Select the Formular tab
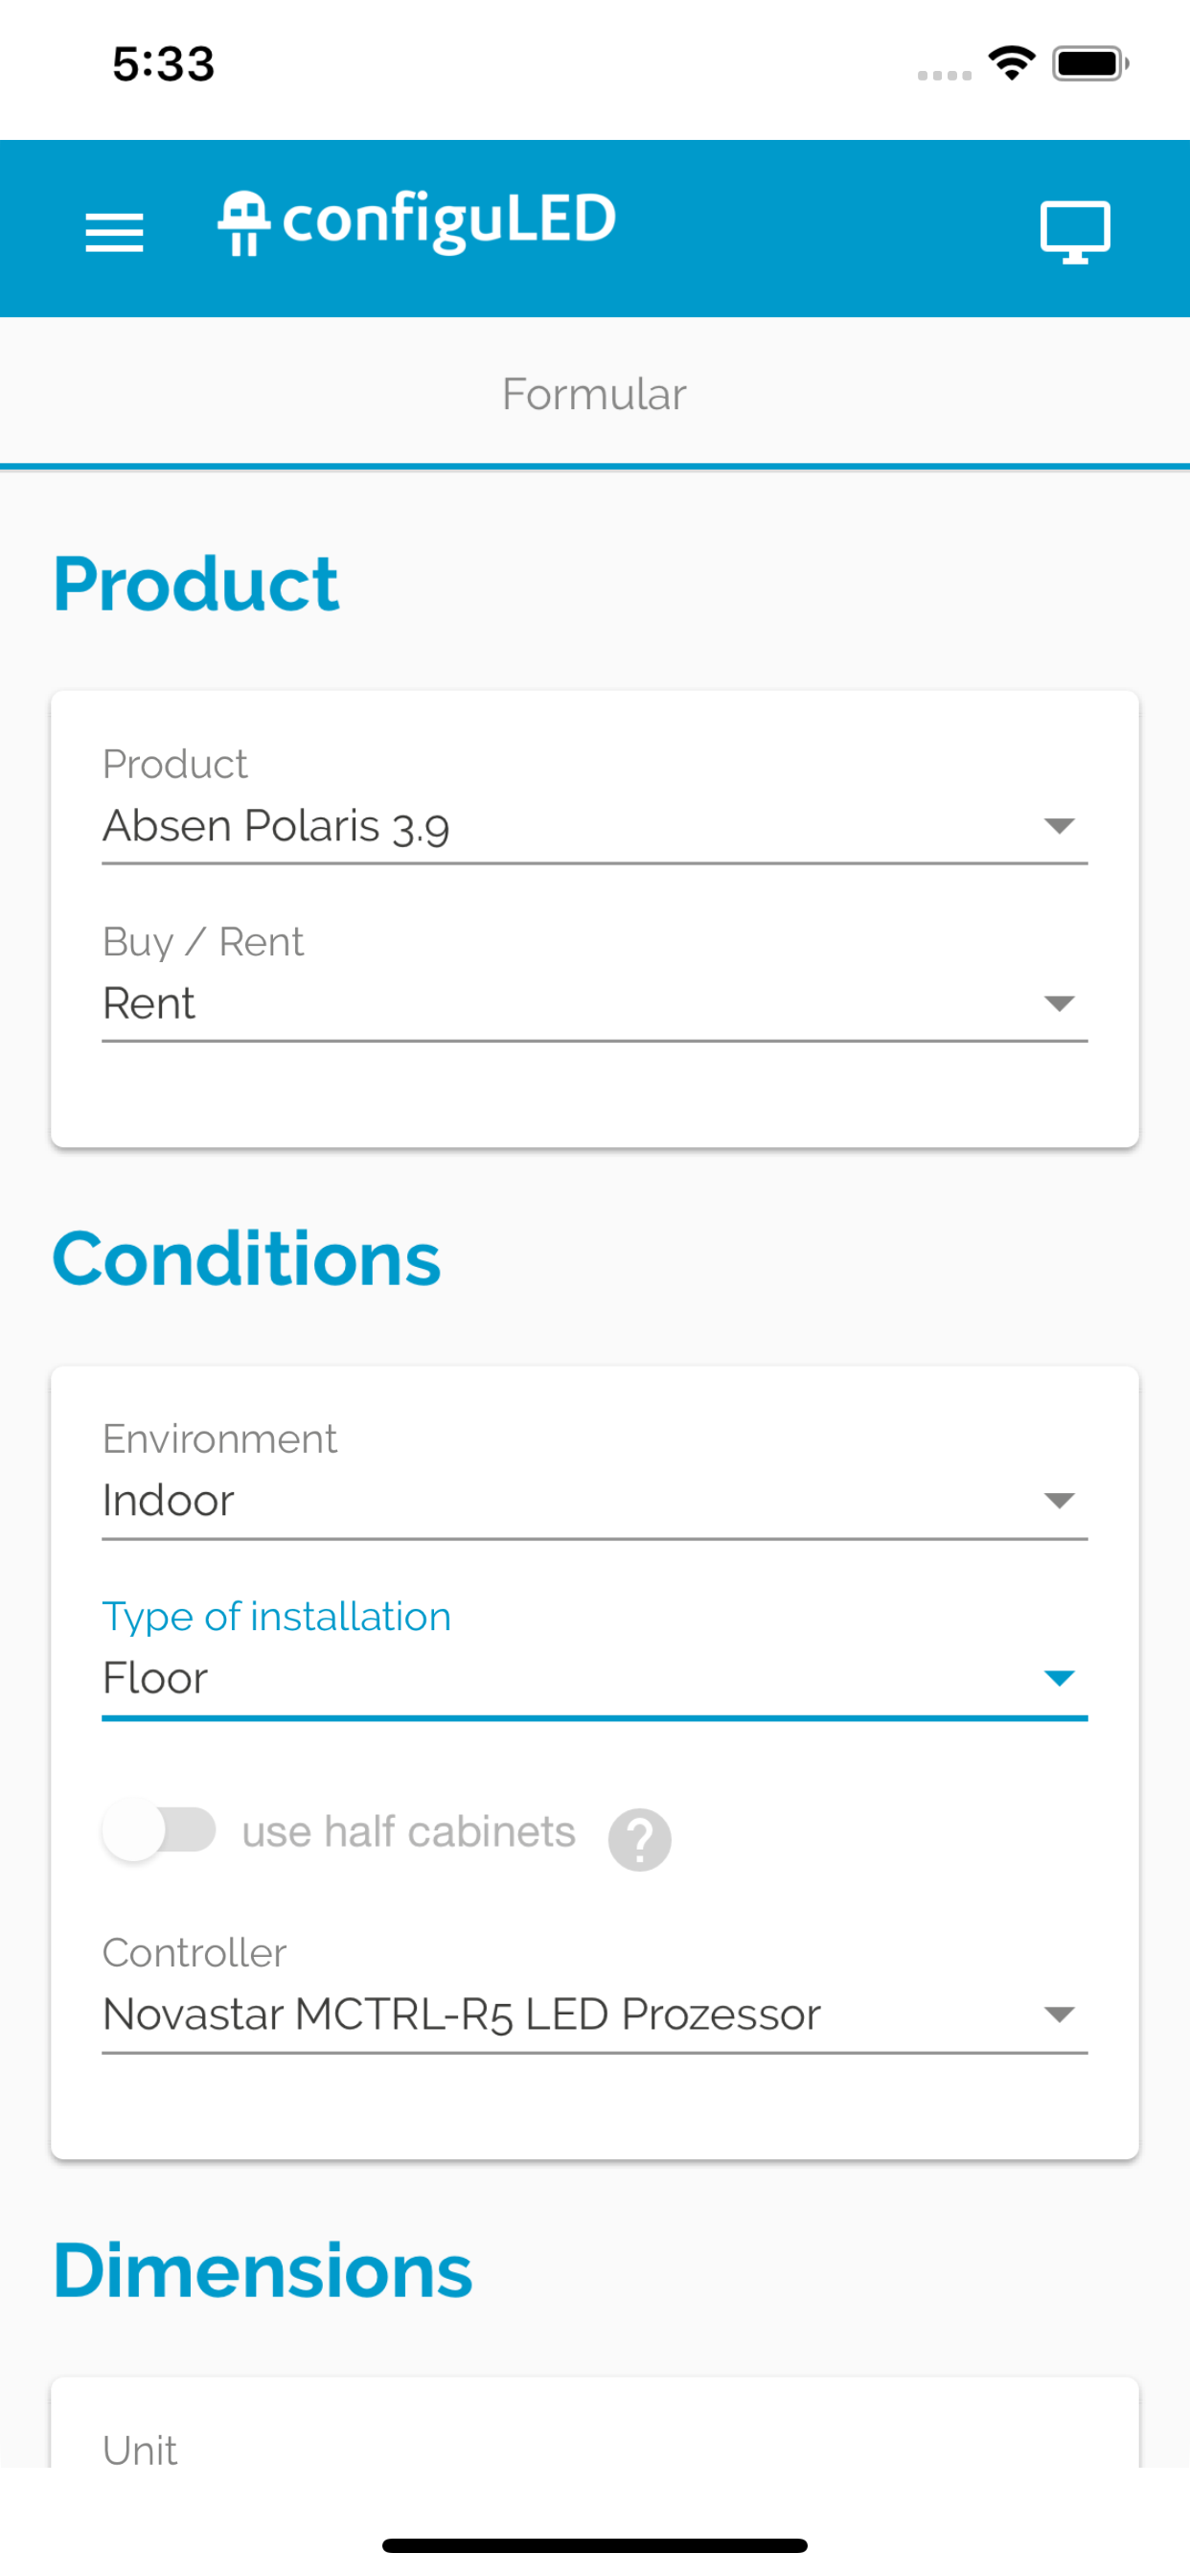This screenshot has height=2576, width=1190. 595,393
